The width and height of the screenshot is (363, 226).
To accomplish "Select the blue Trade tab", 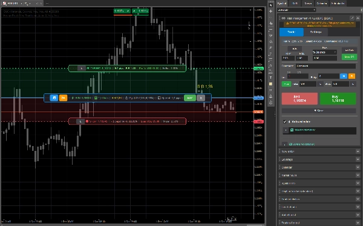I will [x=292, y=32].
